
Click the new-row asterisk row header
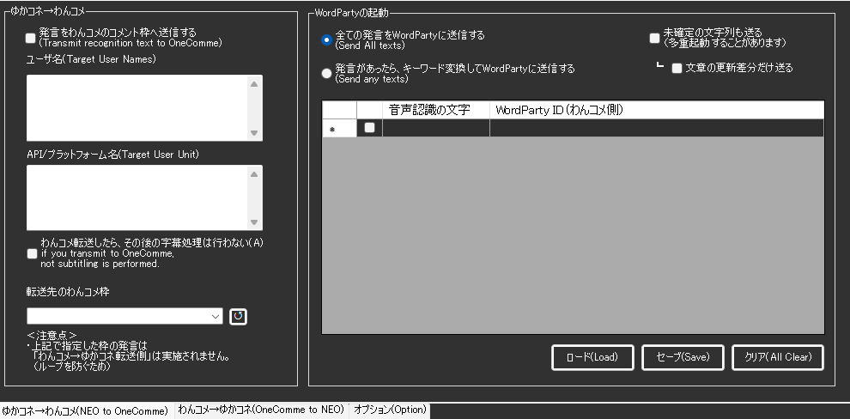coord(339,128)
